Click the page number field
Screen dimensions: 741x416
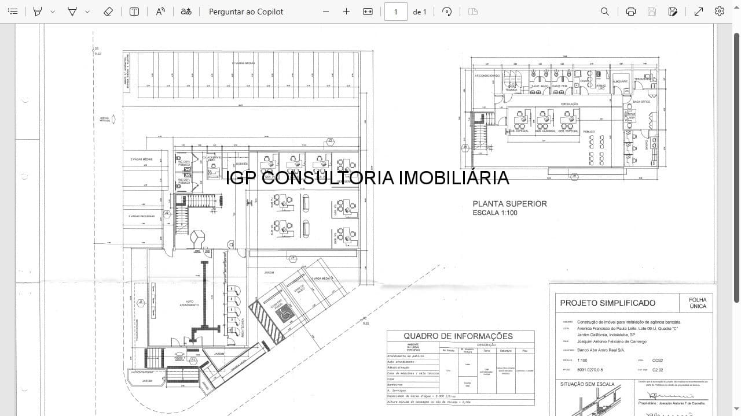(396, 12)
